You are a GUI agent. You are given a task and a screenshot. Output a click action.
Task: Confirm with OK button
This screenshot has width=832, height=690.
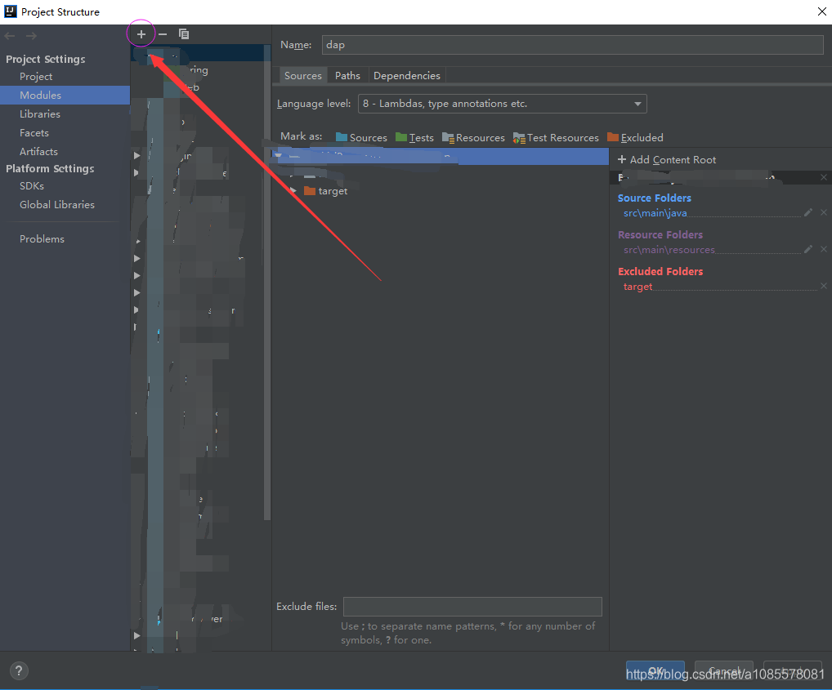pos(655,671)
